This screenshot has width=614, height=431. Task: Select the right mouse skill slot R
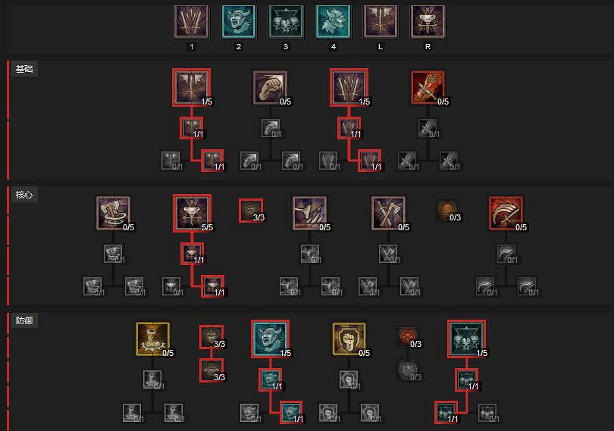coord(428,21)
